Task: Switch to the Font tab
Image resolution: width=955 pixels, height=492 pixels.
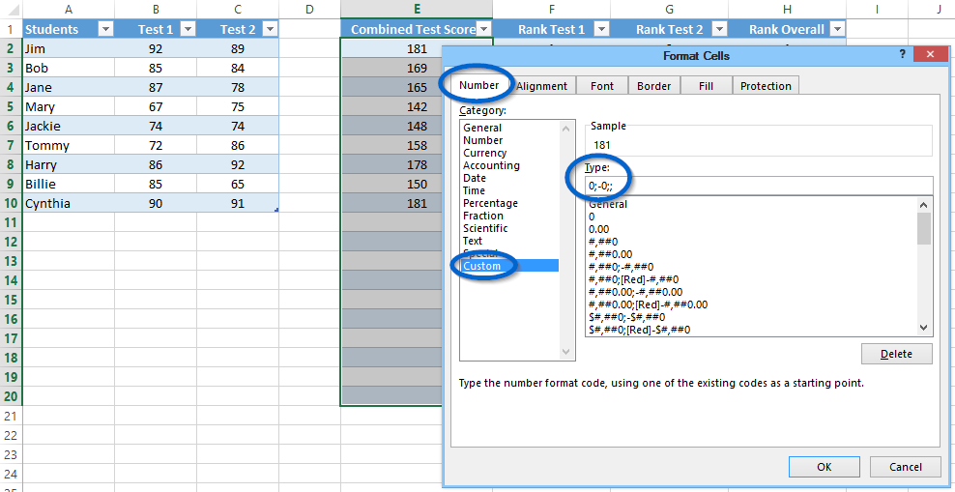Action: [x=602, y=86]
